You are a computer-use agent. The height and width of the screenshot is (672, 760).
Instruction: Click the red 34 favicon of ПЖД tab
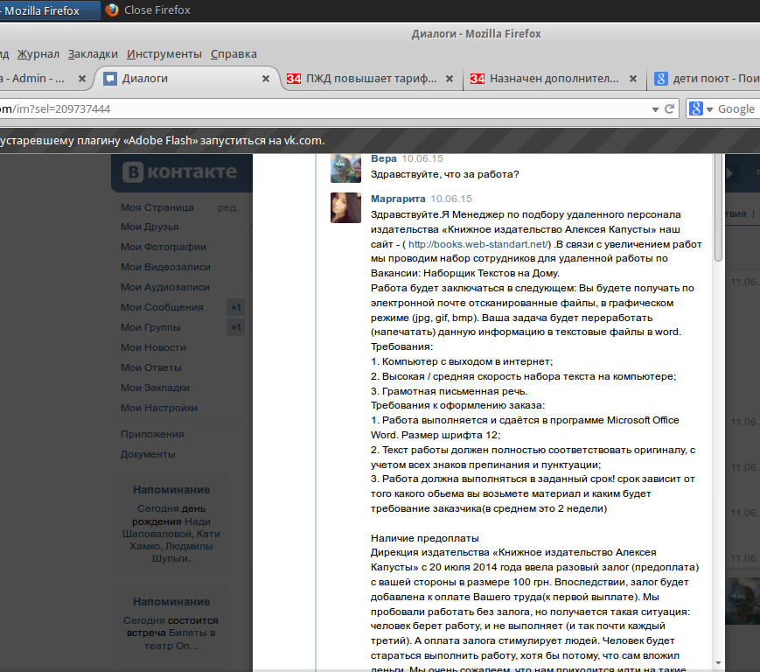tap(294, 79)
